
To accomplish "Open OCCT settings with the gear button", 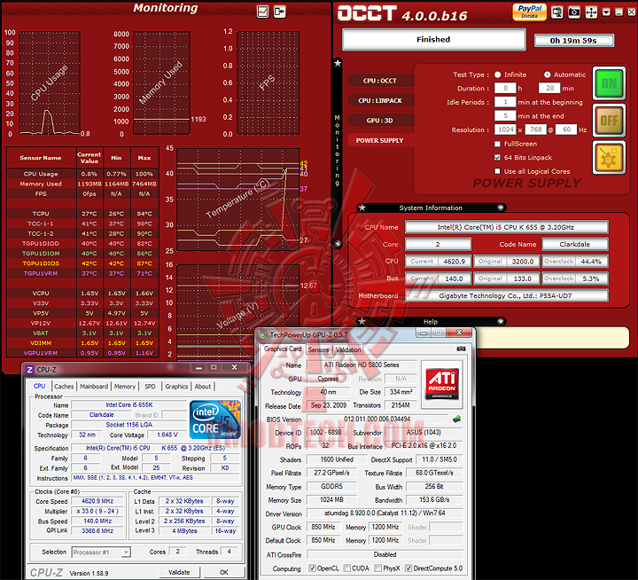I will click(609, 158).
